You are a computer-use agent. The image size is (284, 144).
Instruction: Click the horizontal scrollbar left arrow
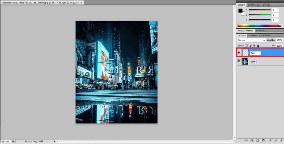[x=58, y=141]
